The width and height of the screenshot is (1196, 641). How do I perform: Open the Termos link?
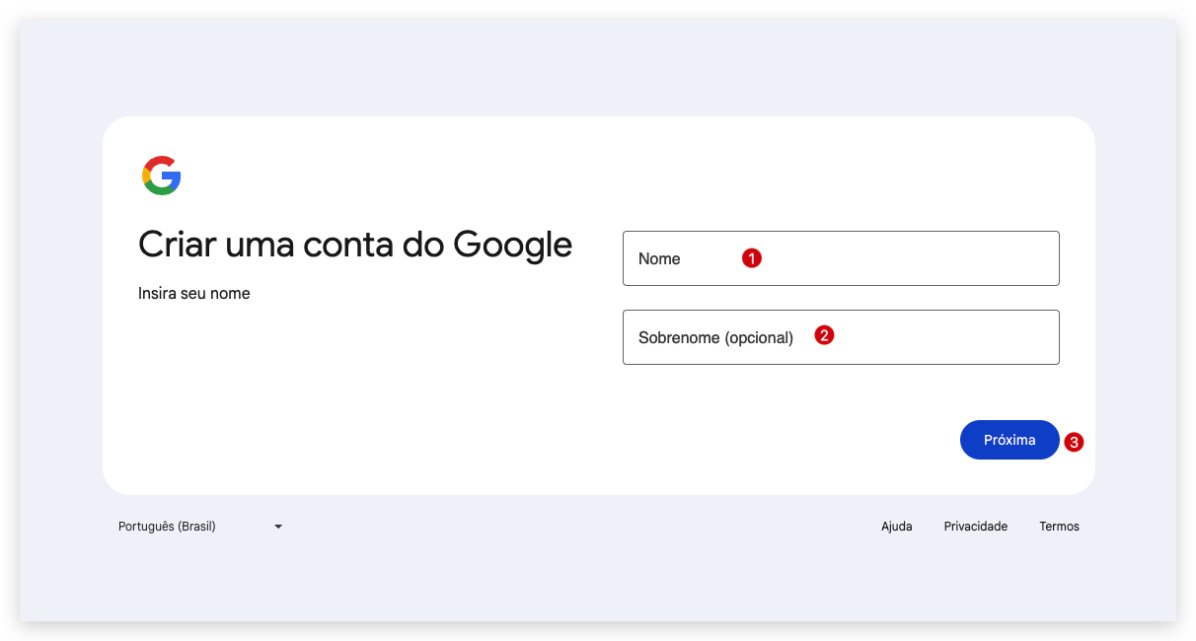point(1059,526)
